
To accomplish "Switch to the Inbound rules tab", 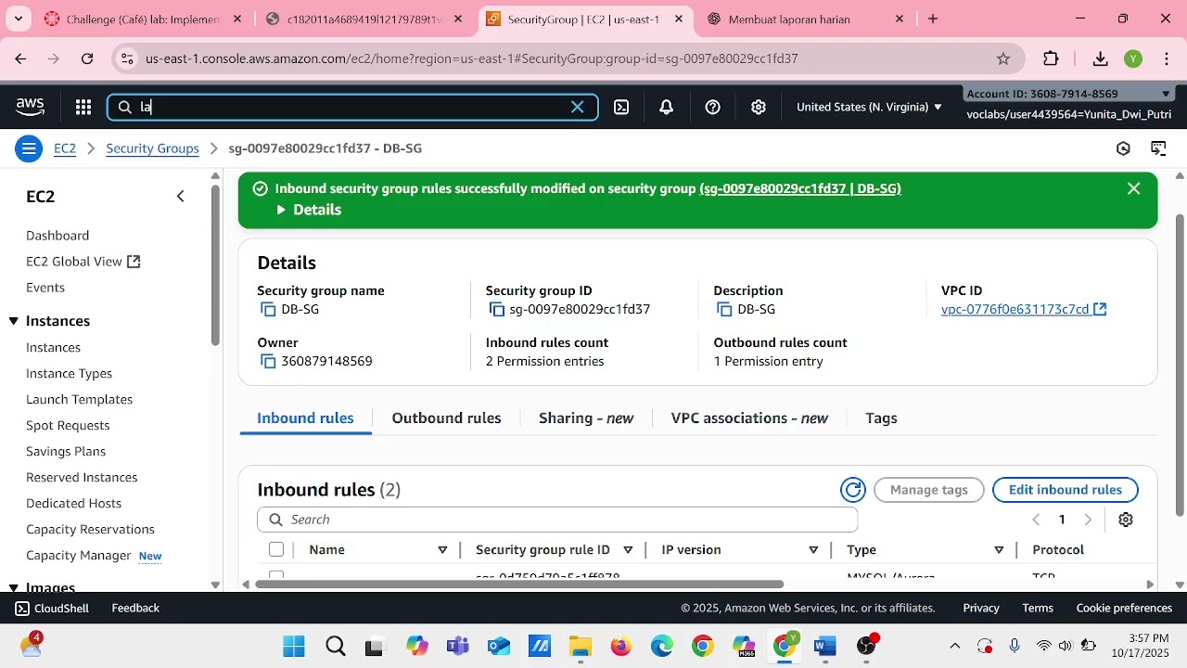I will [305, 418].
